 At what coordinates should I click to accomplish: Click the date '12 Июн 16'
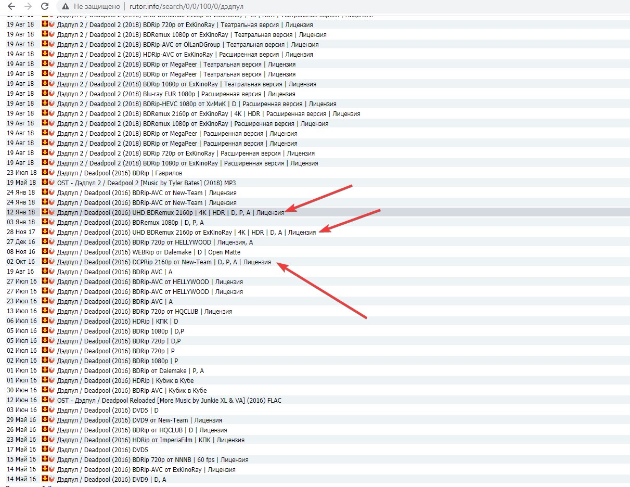21,400
